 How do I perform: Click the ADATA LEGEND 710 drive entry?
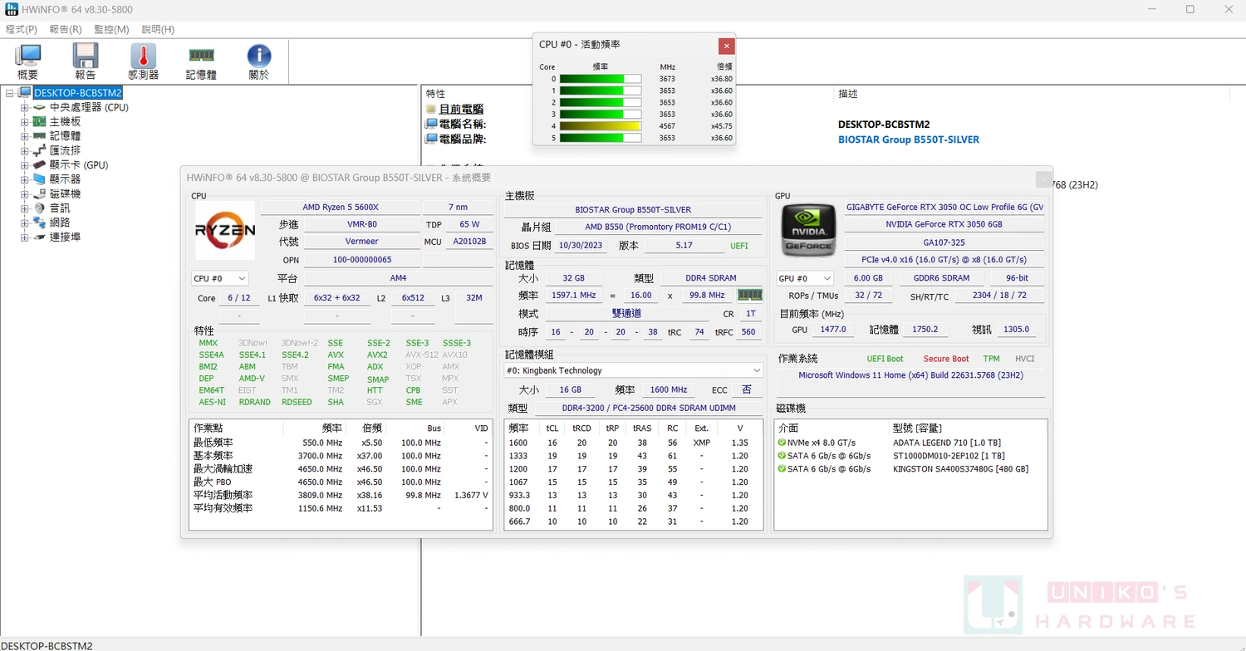946,443
